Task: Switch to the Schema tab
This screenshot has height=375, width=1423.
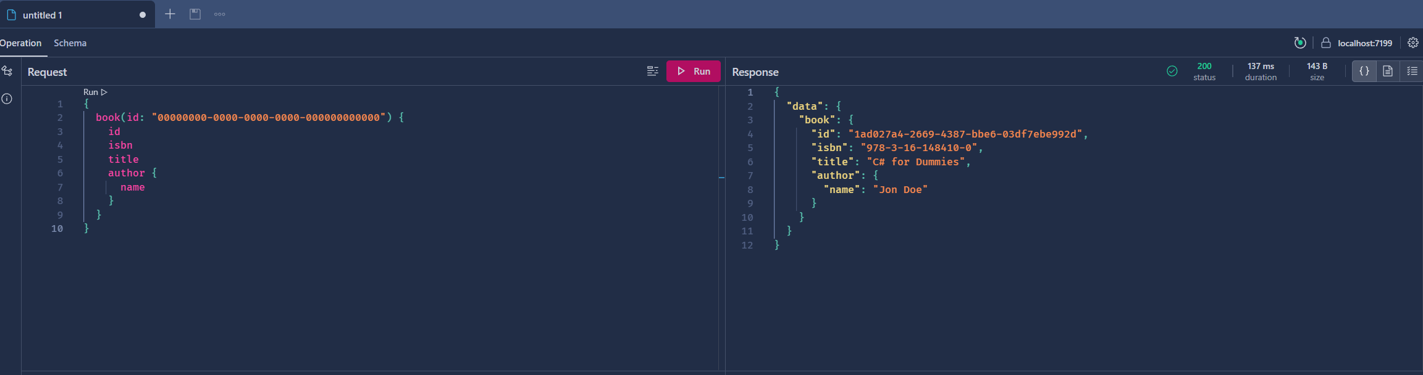Action: (x=70, y=43)
